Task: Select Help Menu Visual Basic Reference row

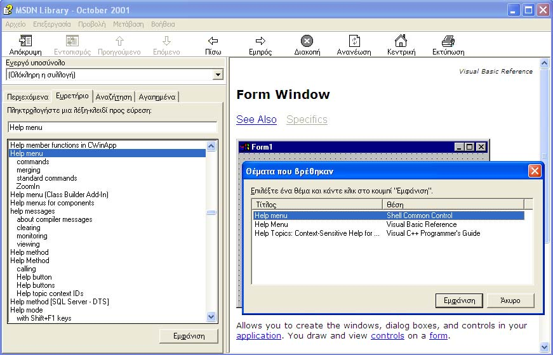Action: coord(389,224)
